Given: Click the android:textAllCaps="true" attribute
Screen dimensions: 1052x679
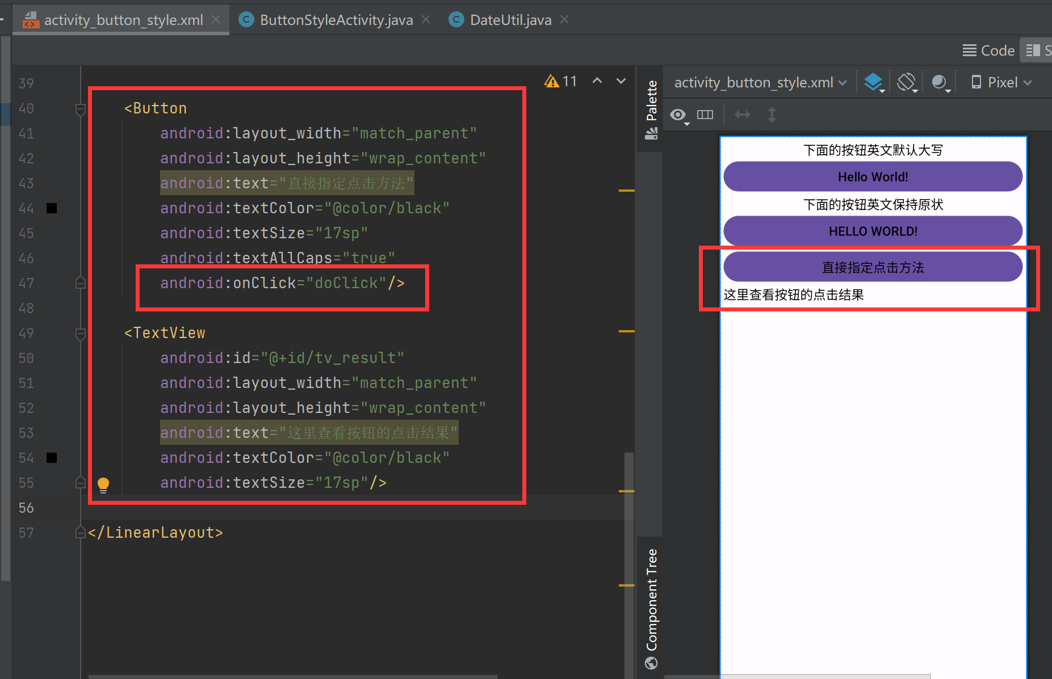Looking at the screenshot, I should click(278, 258).
